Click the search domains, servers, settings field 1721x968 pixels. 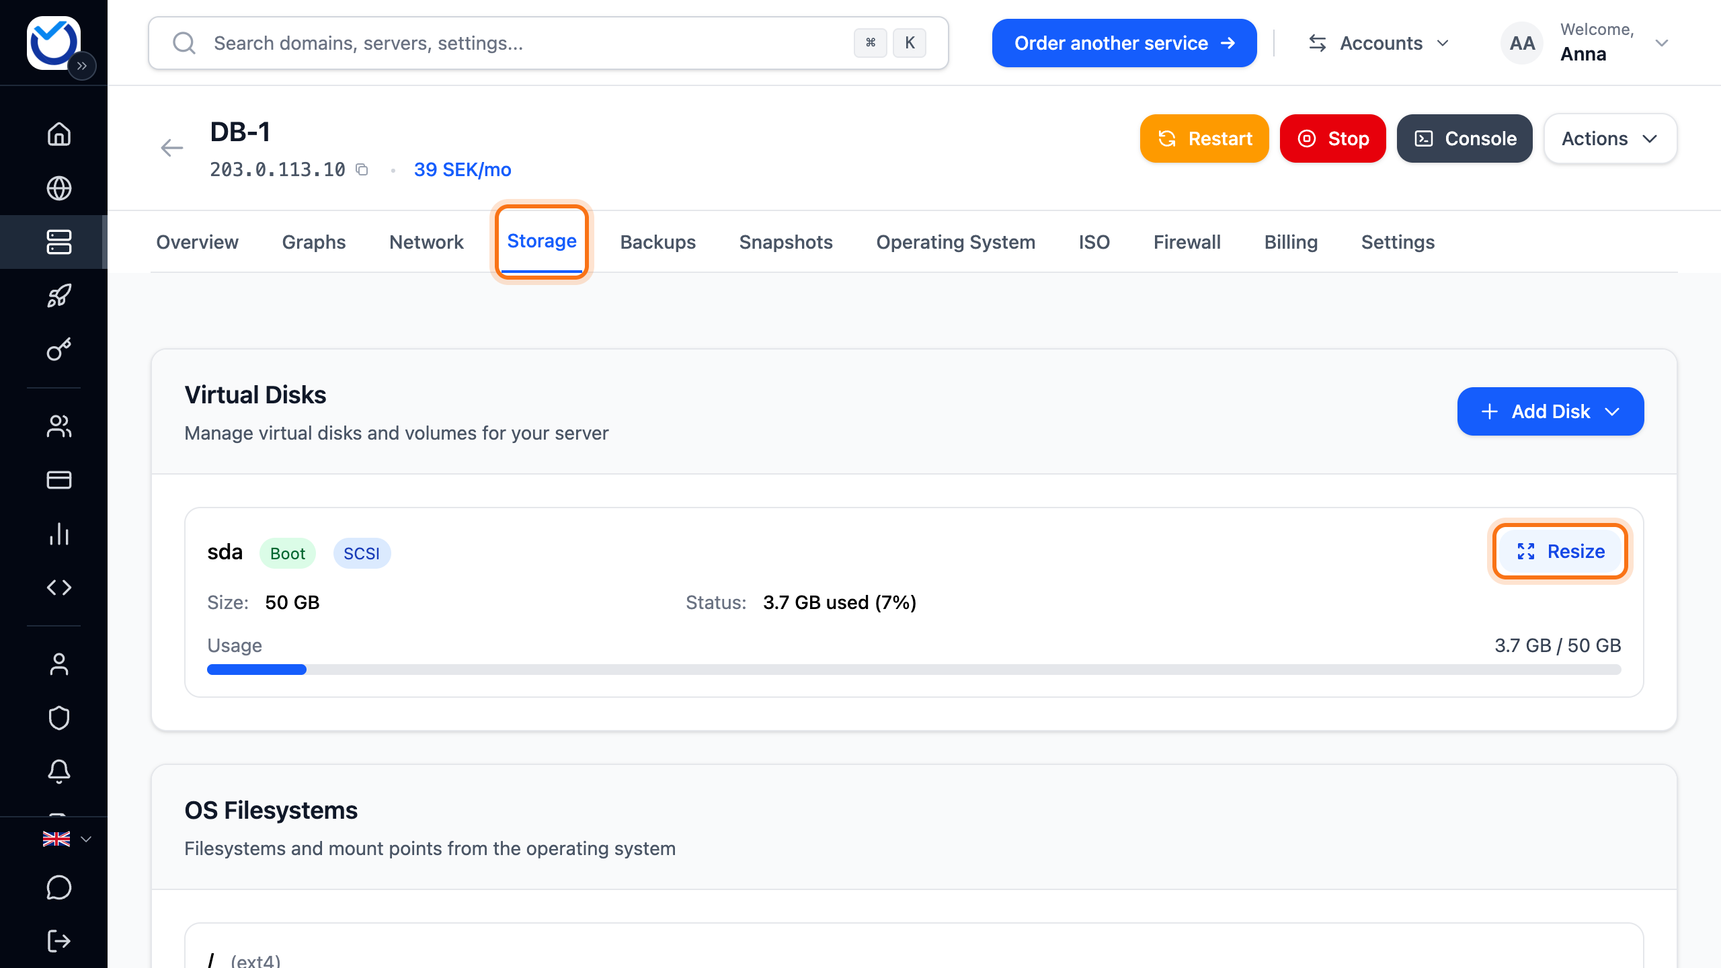(x=548, y=43)
